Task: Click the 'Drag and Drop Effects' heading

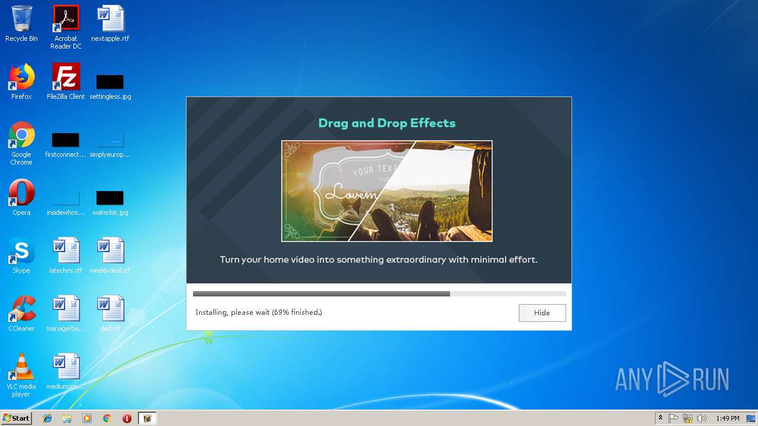Action: (387, 123)
